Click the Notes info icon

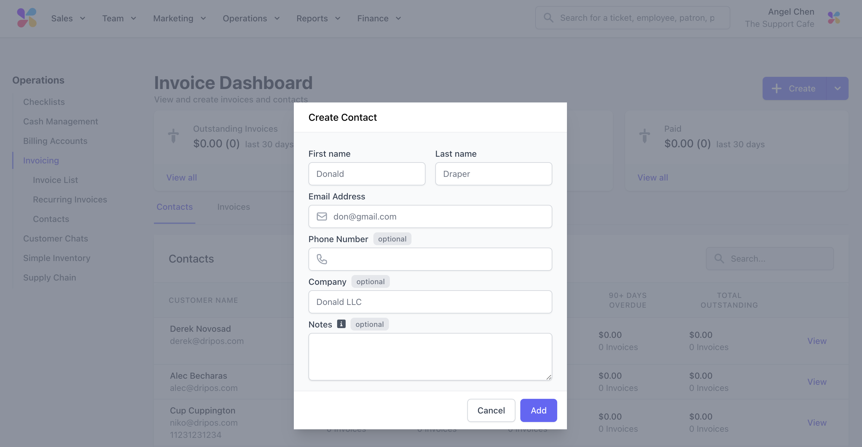(341, 324)
